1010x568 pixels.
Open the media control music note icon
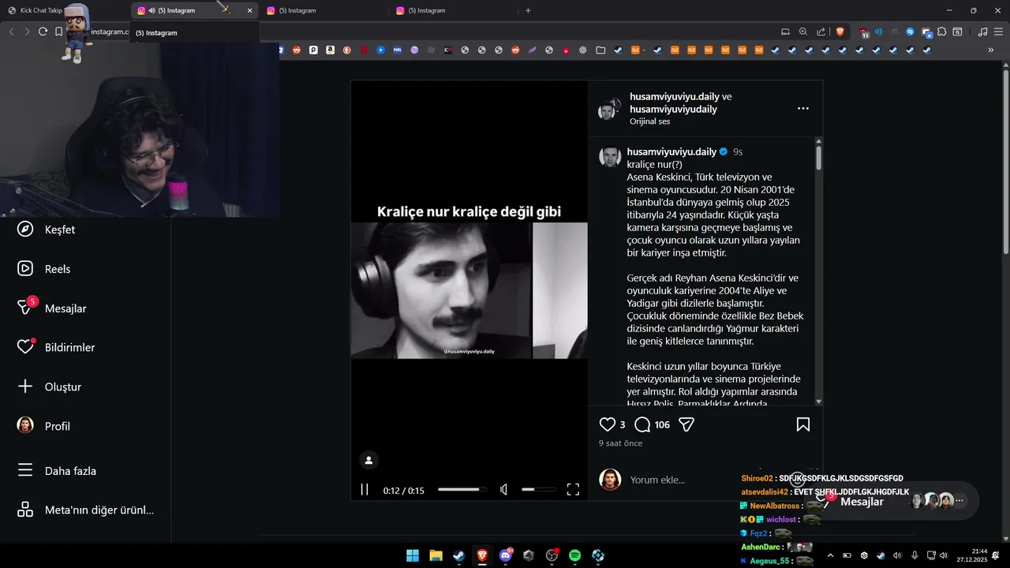click(982, 32)
